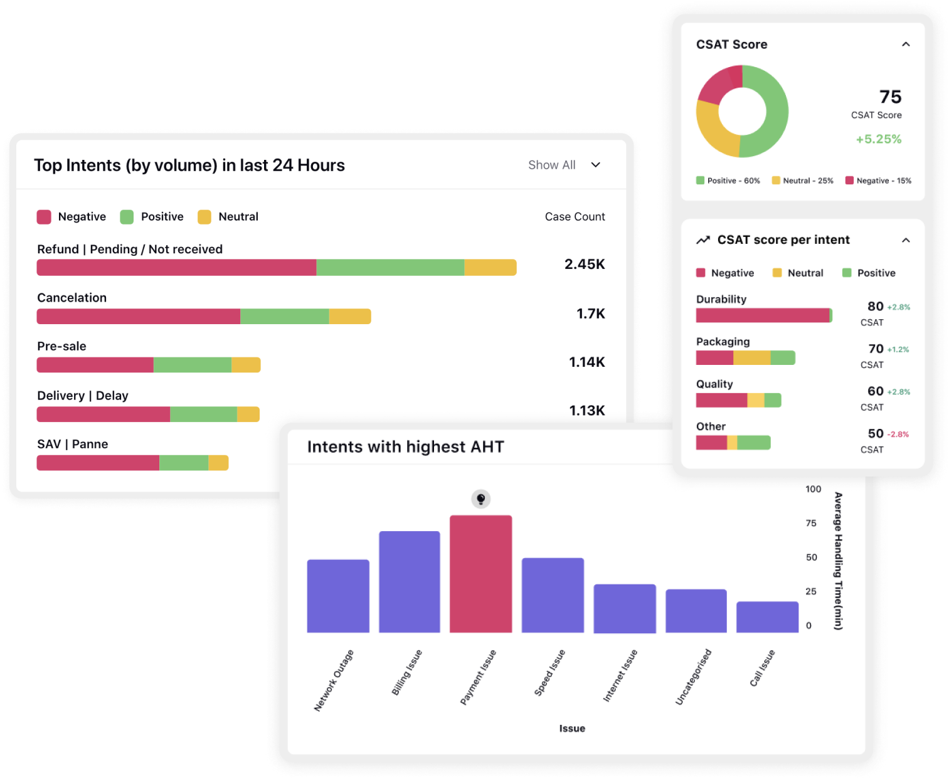Click the trend arrow icon beside CSAT score per intent
This screenshot has height=780, width=949.
click(703, 240)
